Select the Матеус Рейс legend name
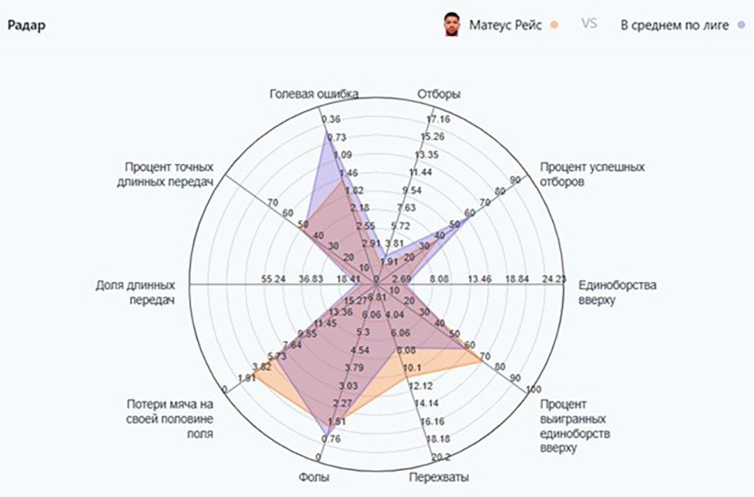 [505, 26]
